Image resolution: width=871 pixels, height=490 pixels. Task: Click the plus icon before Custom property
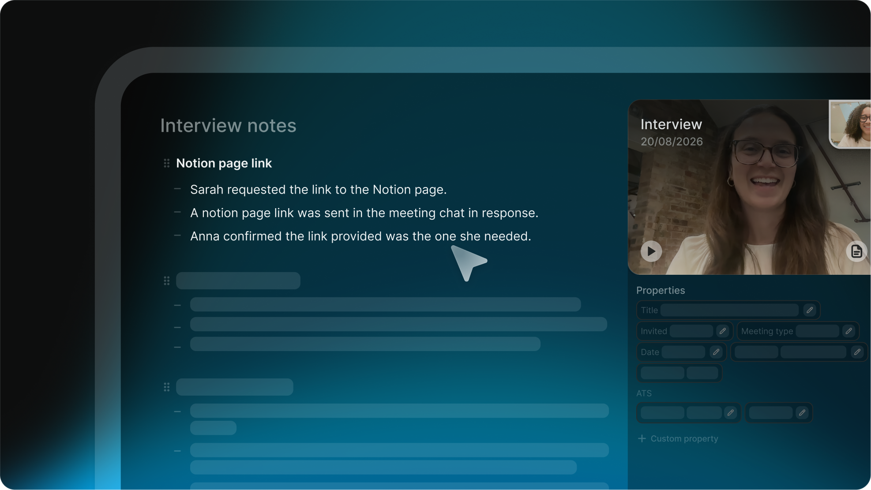click(642, 438)
